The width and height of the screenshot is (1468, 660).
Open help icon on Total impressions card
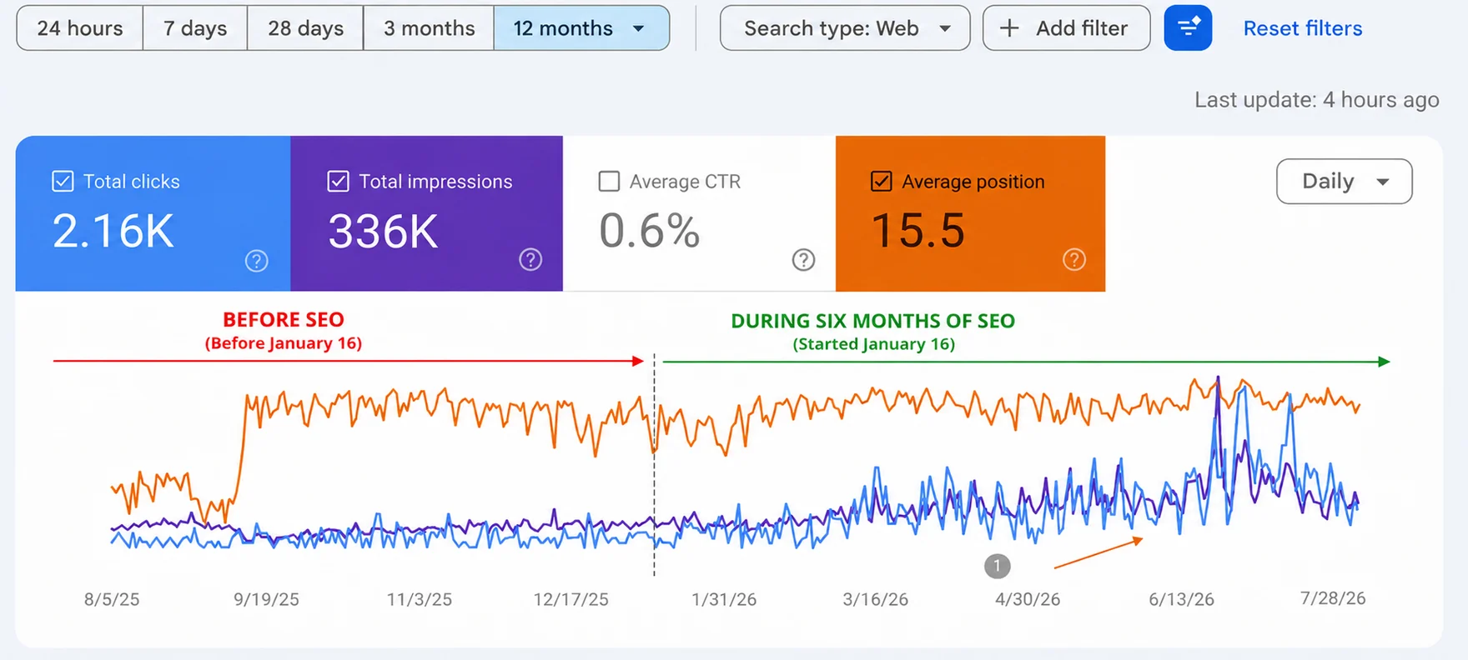coord(530,260)
